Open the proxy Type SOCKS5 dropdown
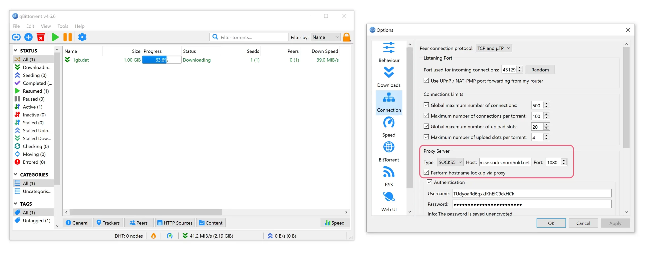 click(x=450, y=162)
